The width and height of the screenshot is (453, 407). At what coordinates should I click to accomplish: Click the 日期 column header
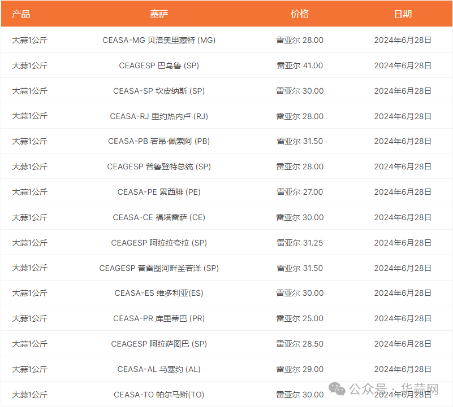coord(403,14)
